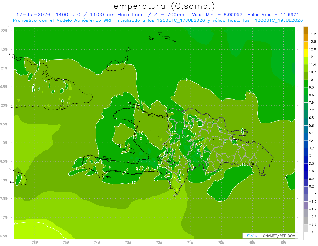Click colour bar label "14.2"
The image size is (318, 246).
click(313, 34)
